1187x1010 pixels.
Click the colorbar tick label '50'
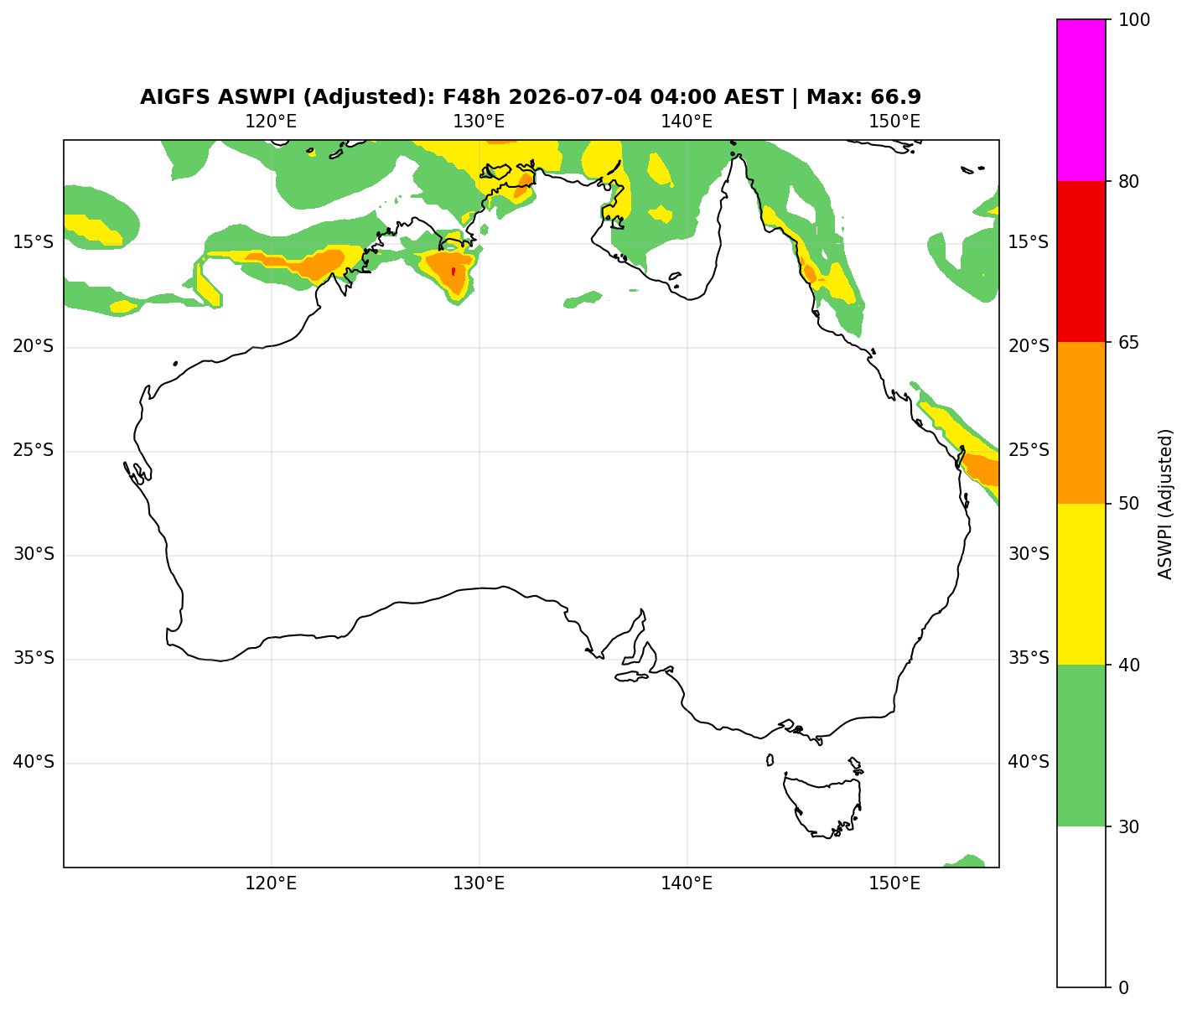[x=1129, y=504]
